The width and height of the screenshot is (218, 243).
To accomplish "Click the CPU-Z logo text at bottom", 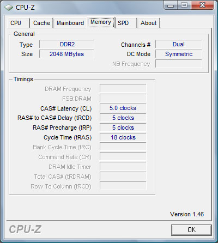I will (x=25, y=229).
